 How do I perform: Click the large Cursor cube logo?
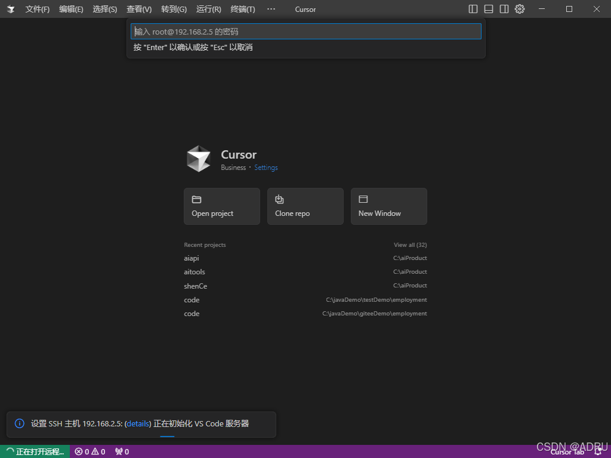[199, 159]
